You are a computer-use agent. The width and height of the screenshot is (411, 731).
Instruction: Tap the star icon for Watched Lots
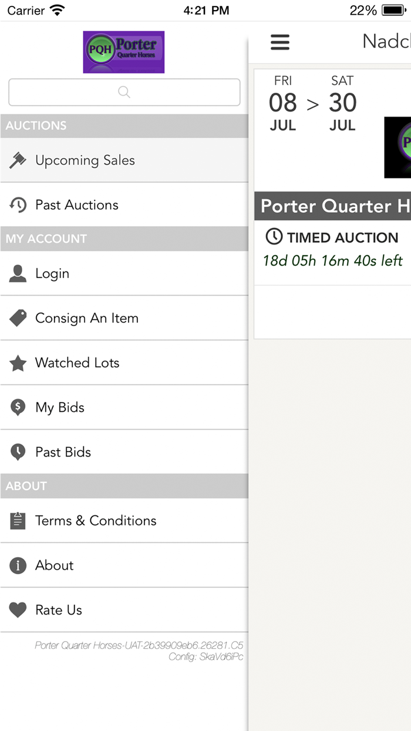click(18, 363)
